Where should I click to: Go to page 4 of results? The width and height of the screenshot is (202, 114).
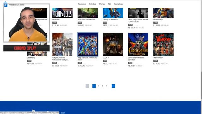[x=107, y=86]
